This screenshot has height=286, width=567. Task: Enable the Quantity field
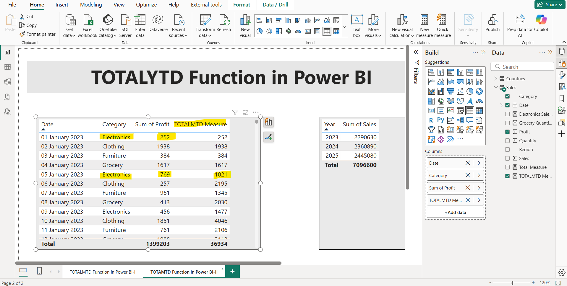pos(508,140)
